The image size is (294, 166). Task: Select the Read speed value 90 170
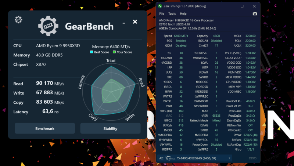pos(44,83)
